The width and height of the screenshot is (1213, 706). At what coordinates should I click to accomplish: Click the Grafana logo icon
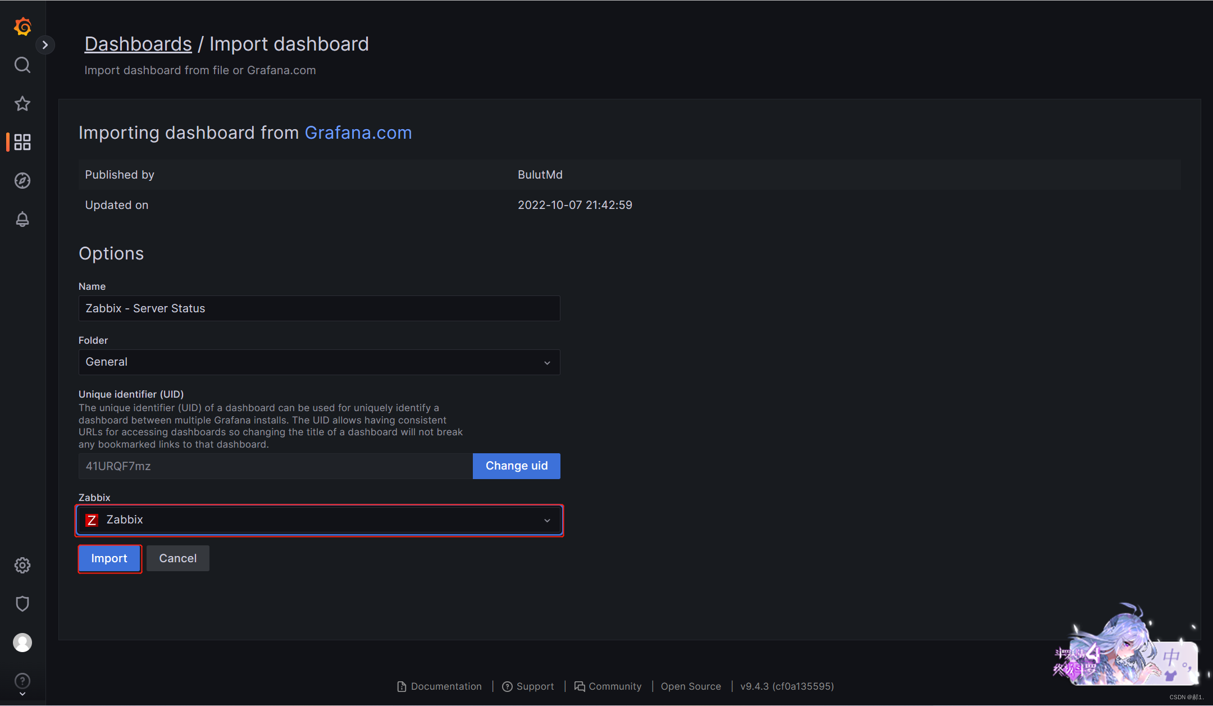pos(22,26)
